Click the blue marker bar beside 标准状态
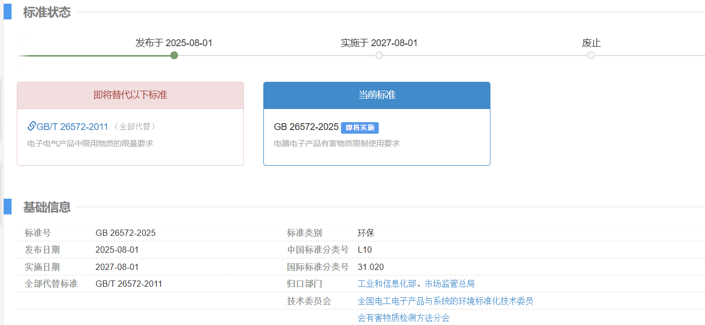705x325 pixels. pyautogui.click(x=7, y=12)
